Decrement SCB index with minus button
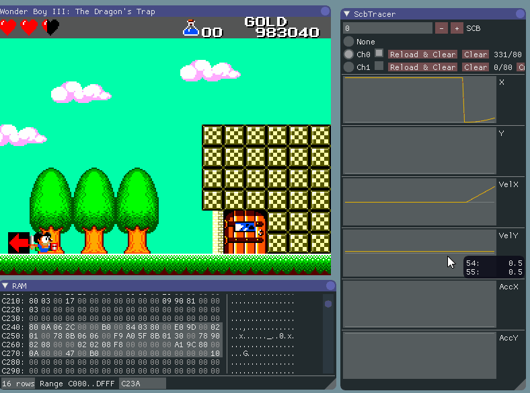530x393 pixels. 441,28
